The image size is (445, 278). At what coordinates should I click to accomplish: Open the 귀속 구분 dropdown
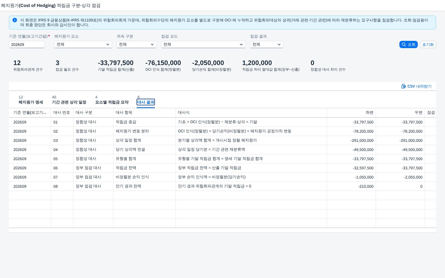[x=137, y=44]
